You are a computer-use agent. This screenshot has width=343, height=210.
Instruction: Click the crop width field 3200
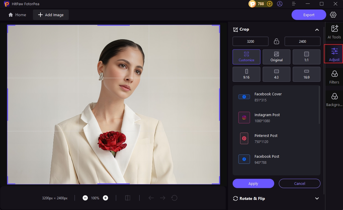pos(251,41)
